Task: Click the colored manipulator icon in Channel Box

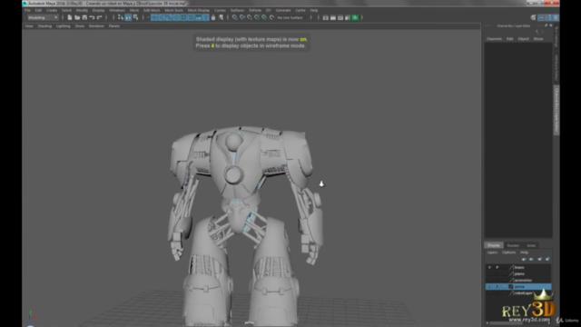Action: click(537, 32)
